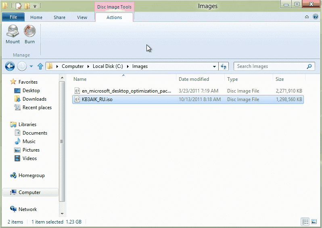Click the en_microsoft_desktop_optimization file icon
Viewport: 322px width, 228px height.
pyautogui.click(x=77, y=91)
